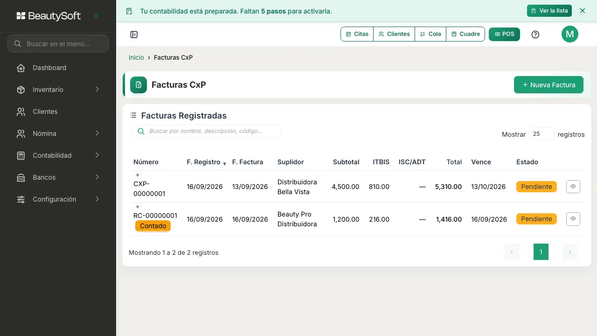Image resolution: width=597 pixels, height=336 pixels.
Task: Expand the Bancos submenu chevron
Action: pyautogui.click(x=97, y=177)
